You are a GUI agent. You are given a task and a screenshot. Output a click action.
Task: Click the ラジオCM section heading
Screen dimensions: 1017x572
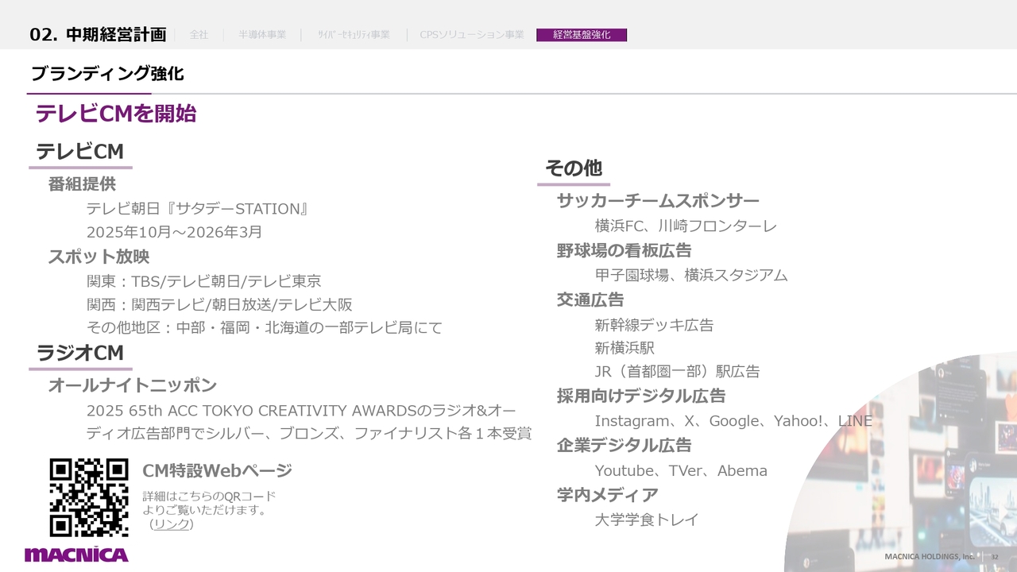point(80,353)
